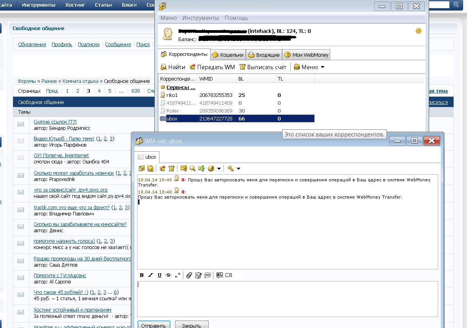Switch to Корреспонденты tab
This screenshot has width=467, height=328.
coord(184,54)
